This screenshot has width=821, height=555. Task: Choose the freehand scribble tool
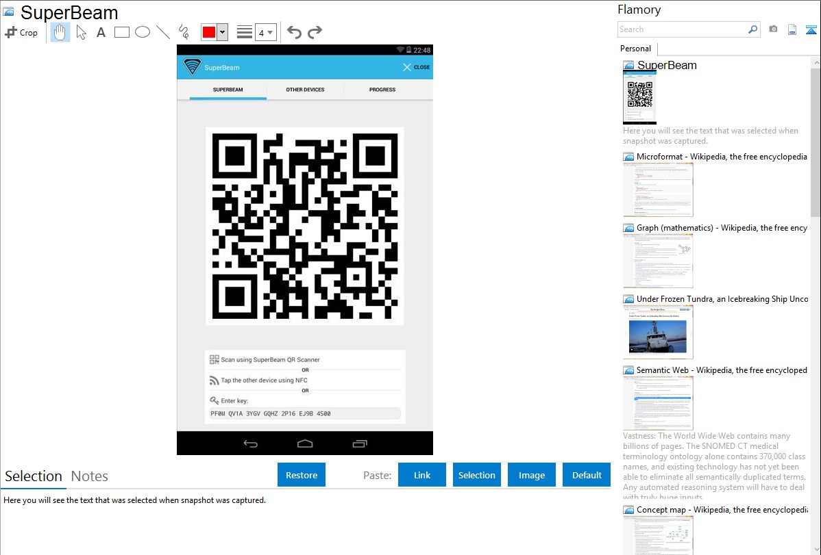[184, 32]
